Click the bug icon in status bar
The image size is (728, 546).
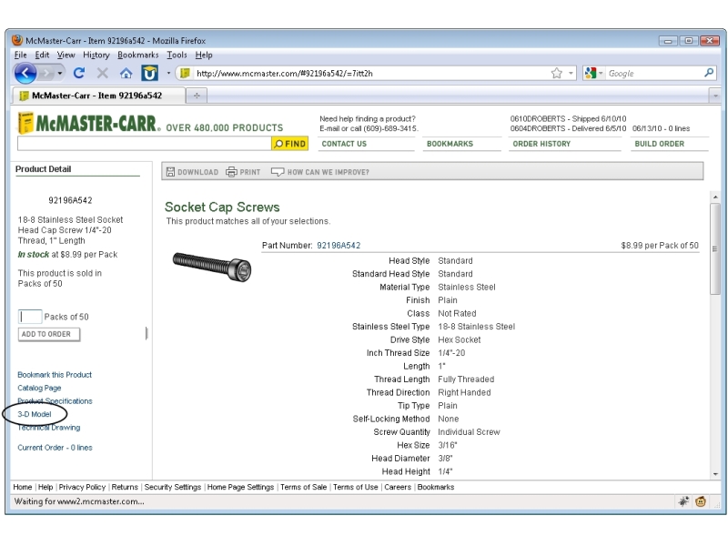[x=683, y=501]
